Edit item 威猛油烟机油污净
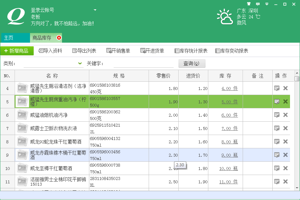Screen dimensions: 300x200 (x=277, y=115)
